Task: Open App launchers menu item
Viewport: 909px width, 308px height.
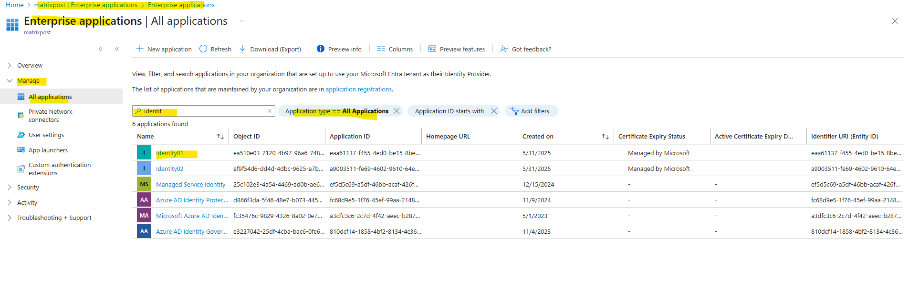Action: point(48,150)
